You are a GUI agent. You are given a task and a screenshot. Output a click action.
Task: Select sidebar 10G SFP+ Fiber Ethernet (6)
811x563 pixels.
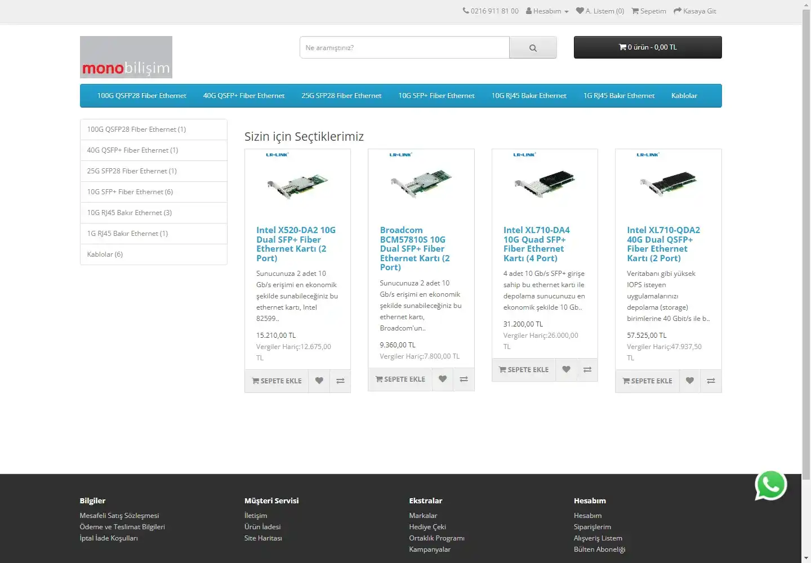[x=154, y=192]
